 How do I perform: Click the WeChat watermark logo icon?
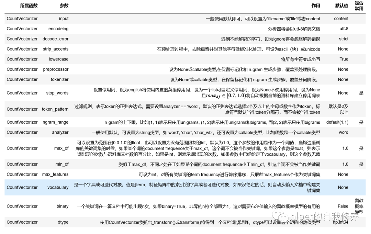[x=280, y=216]
